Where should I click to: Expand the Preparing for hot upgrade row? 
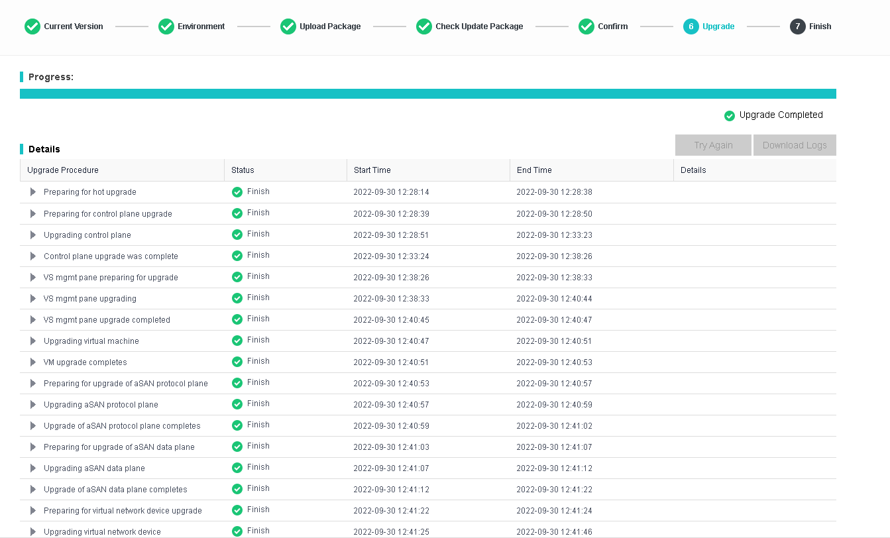[x=33, y=192]
